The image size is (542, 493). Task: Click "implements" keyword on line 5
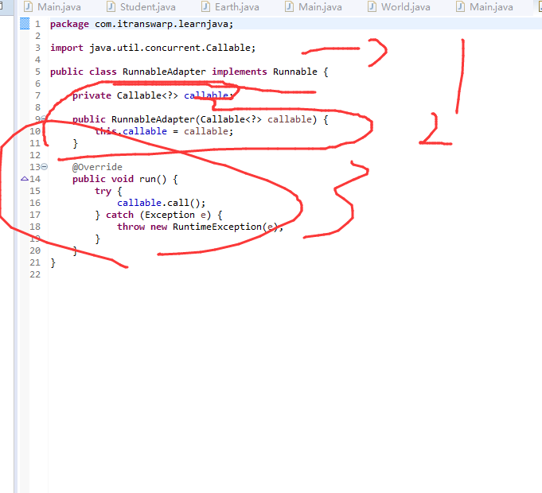[x=240, y=72]
